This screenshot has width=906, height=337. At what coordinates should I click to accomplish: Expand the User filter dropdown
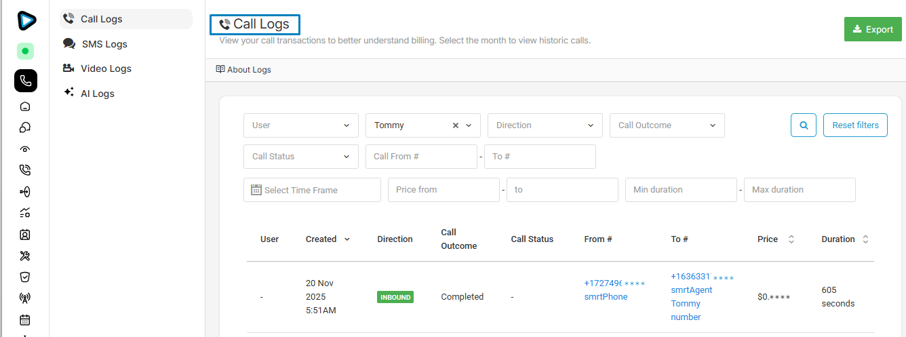tap(301, 125)
